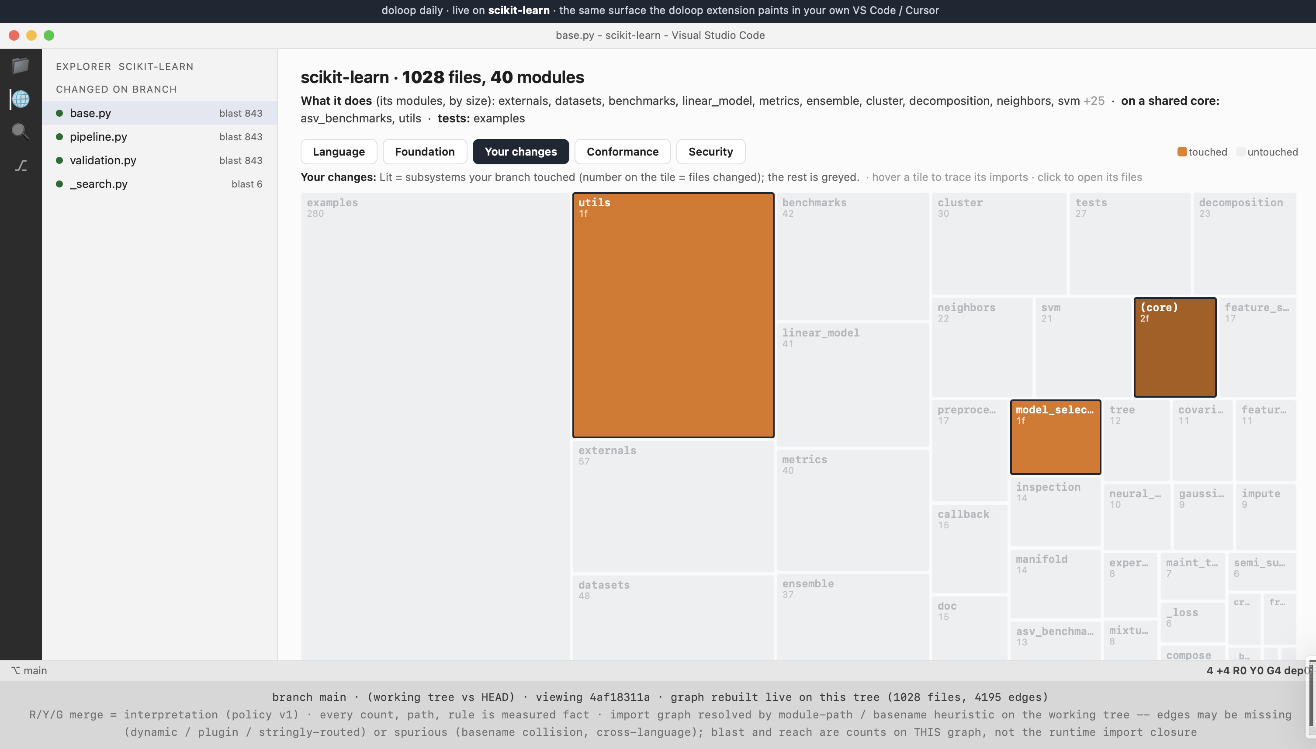
Task: Select the Your changes tab
Action: click(521, 152)
